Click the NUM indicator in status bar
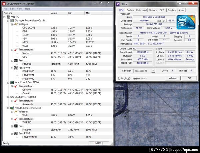The image size is (200, 153). (x=98, y=143)
